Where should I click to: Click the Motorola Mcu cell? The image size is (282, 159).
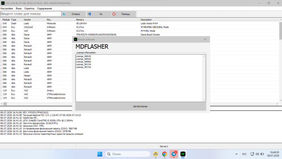coord(51,23)
